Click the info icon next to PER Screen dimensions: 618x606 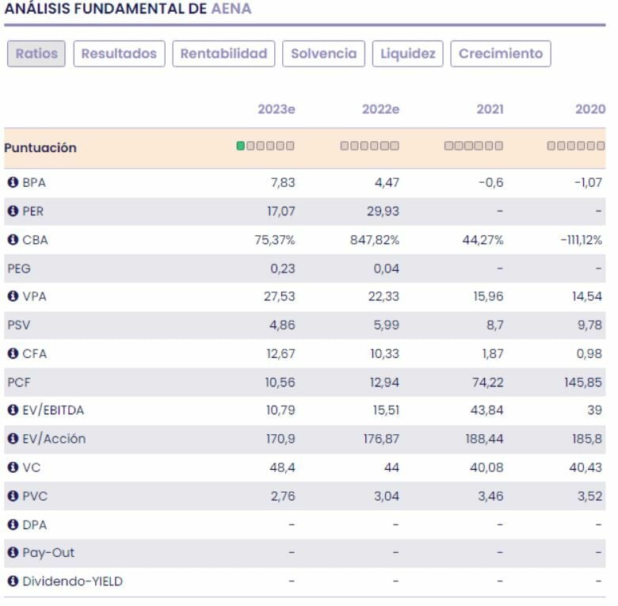13,211
